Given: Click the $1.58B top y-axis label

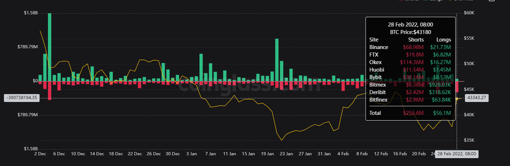Looking at the screenshot, I should (30, 13).
